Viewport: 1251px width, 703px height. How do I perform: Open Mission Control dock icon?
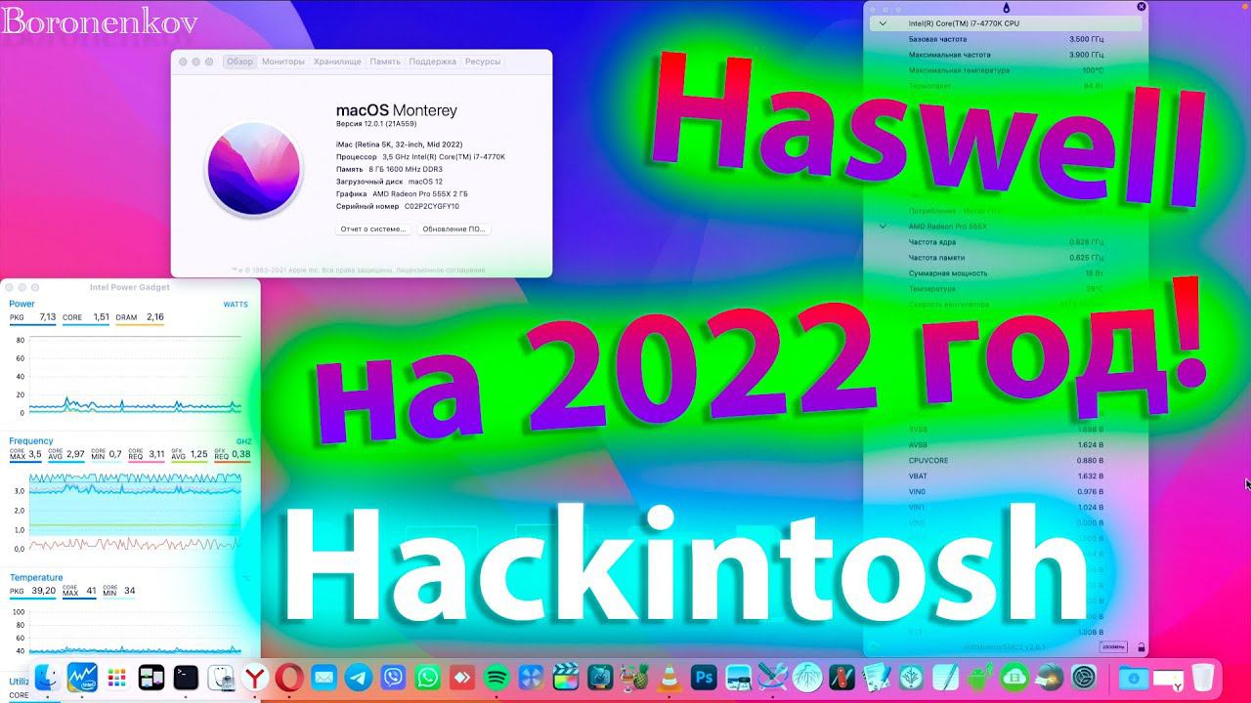tap(151, 678)
